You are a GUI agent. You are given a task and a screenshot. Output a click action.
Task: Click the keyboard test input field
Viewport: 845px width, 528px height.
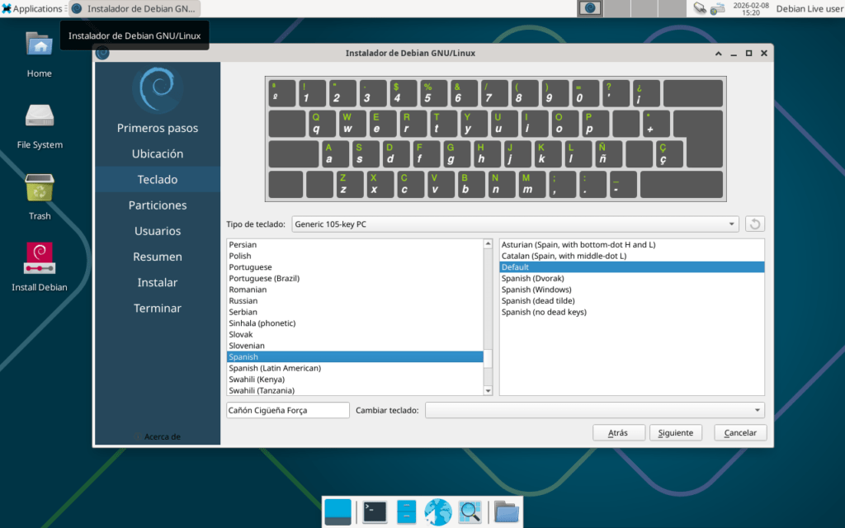coord(288,410)
